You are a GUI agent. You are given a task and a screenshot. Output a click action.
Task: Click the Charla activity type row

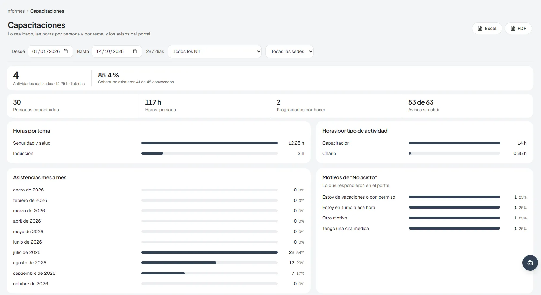pos(424,153)
